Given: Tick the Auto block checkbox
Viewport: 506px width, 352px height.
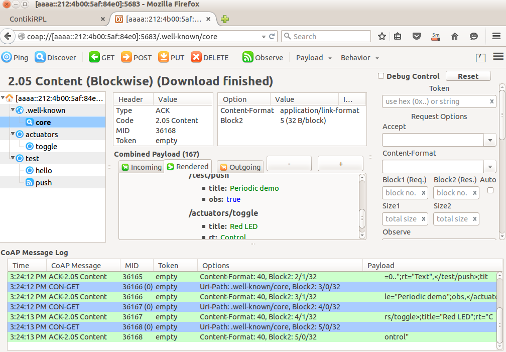Looking at the screenshot, I should [x=490, y=190].
